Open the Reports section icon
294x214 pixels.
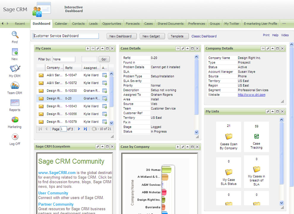point(15,103)
